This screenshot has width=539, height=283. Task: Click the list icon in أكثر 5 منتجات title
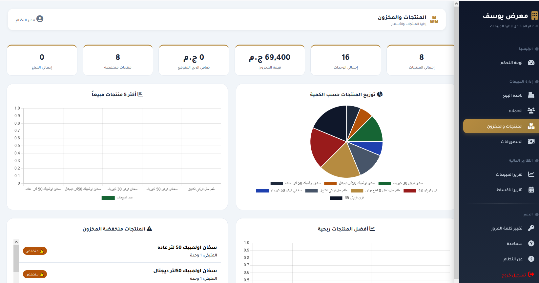(140, 94)
